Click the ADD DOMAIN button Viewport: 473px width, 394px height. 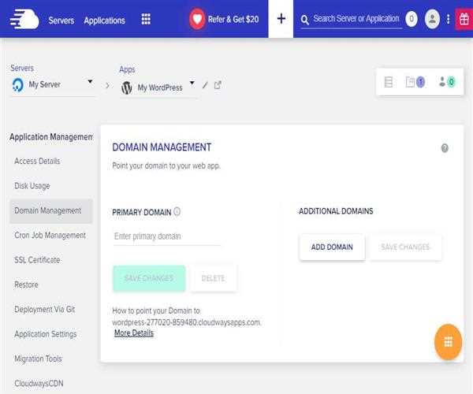pos(332,247)
